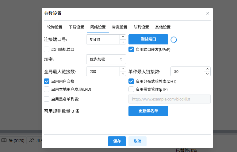Open the 队列设置 tab
Image resolution: width=237 pixels, height=152 pixels.
pos(141,27)
